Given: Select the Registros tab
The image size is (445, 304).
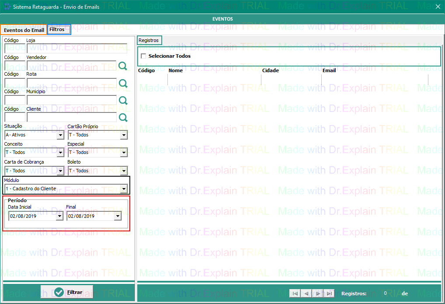Looking at the screenshot, I should [x=149, y=40].
